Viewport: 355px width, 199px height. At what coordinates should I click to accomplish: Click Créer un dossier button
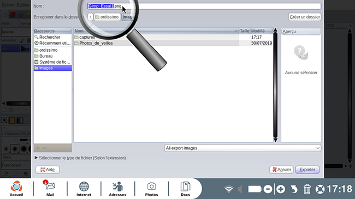click(x=305, y=17)
